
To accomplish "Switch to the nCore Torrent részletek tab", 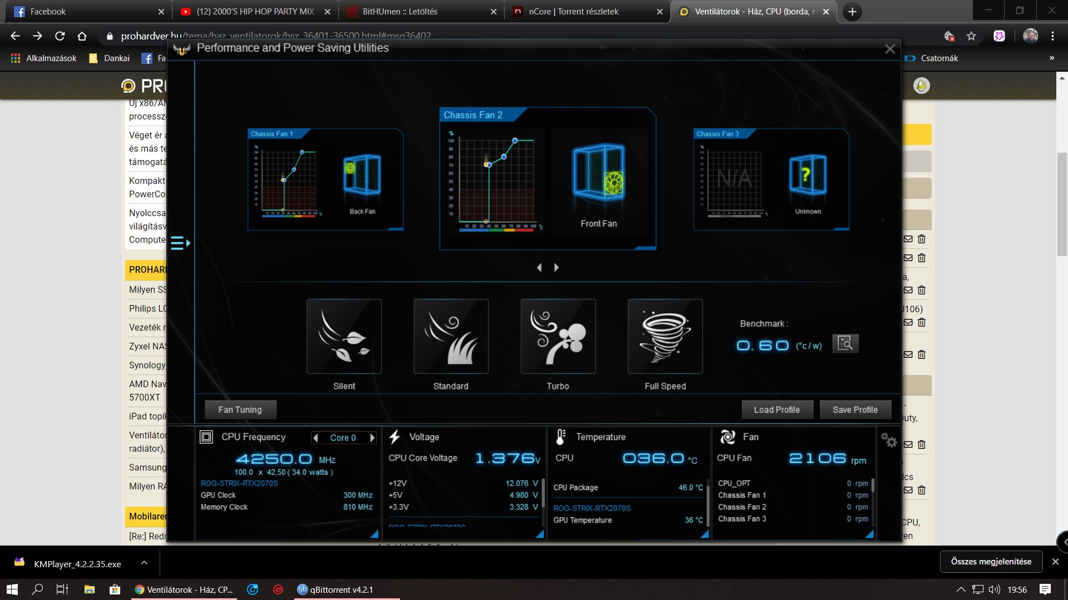I will click(x=587, y=12).
